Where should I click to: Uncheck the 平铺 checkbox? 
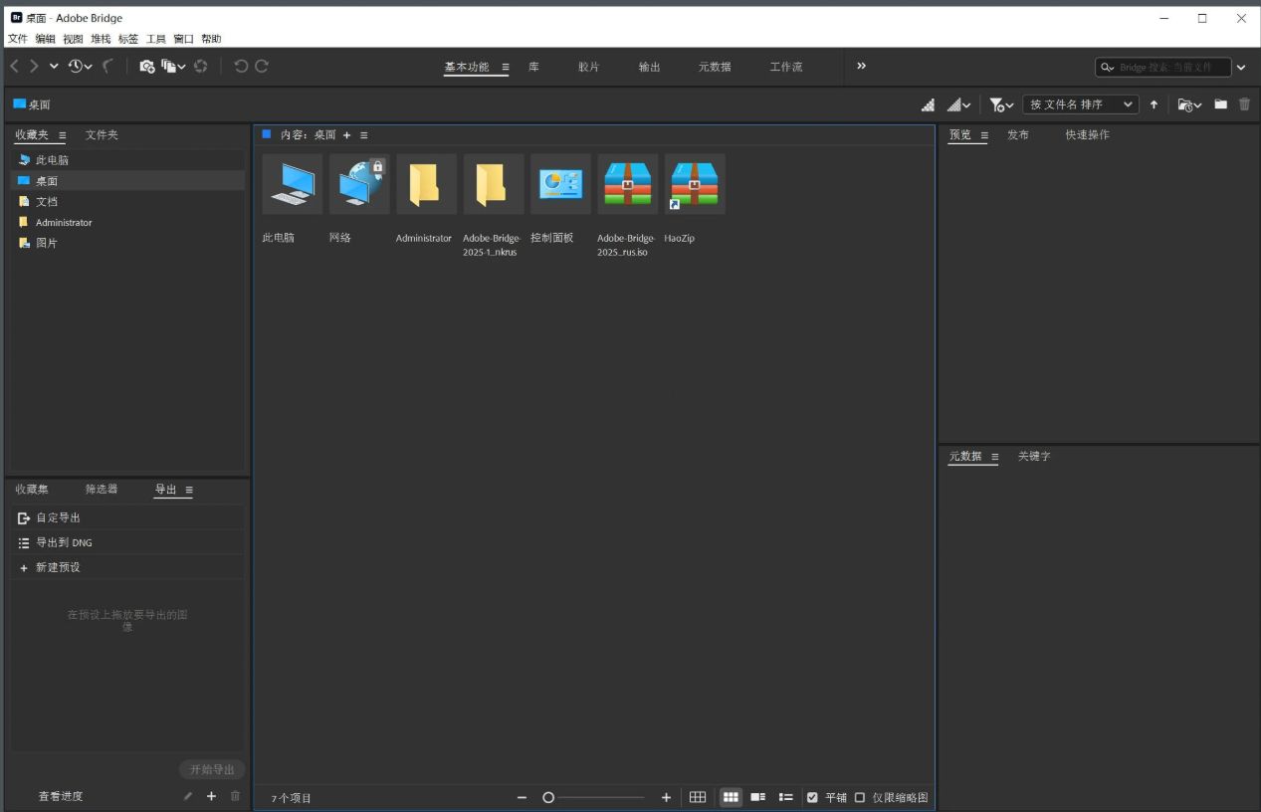tap(813, 796)
